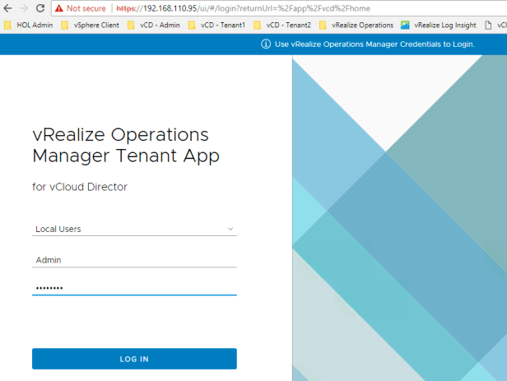Open the vRealize Log Insight bookmark
The width and height of the screenshot is (507, 381).
click(439, 26)
